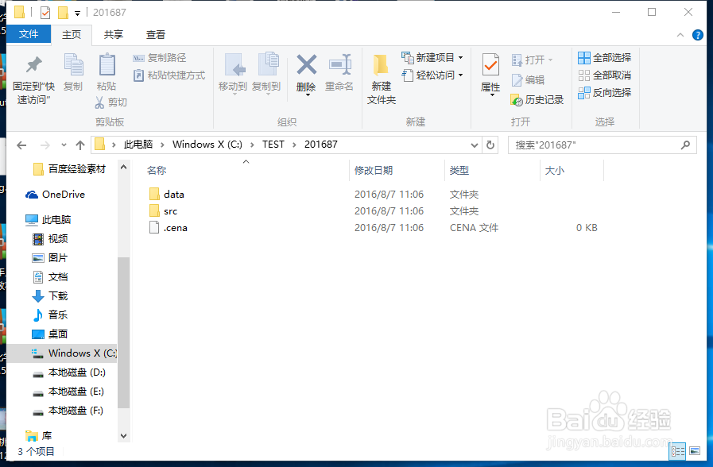Click the Back navigation arrow

coord(21,145)
